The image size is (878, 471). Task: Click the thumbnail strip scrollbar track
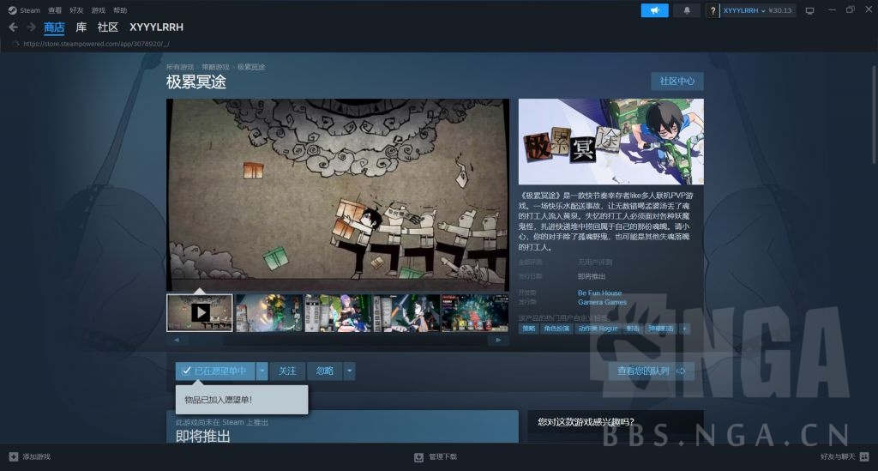(338, 340)
